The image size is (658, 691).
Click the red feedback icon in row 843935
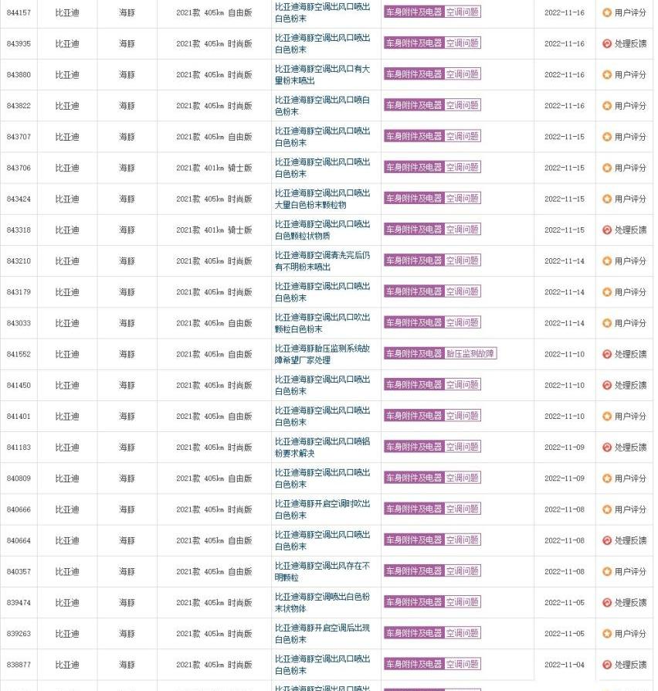607,43
